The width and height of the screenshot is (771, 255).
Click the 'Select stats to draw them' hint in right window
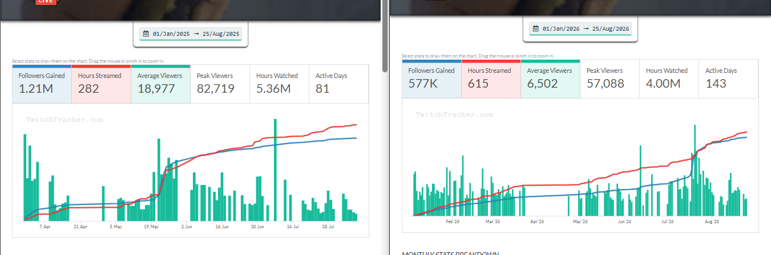click(x=478, y=56)
